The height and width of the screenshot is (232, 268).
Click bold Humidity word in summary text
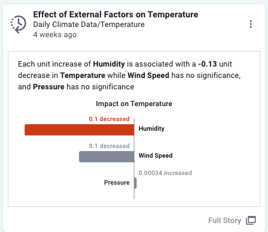109,64
